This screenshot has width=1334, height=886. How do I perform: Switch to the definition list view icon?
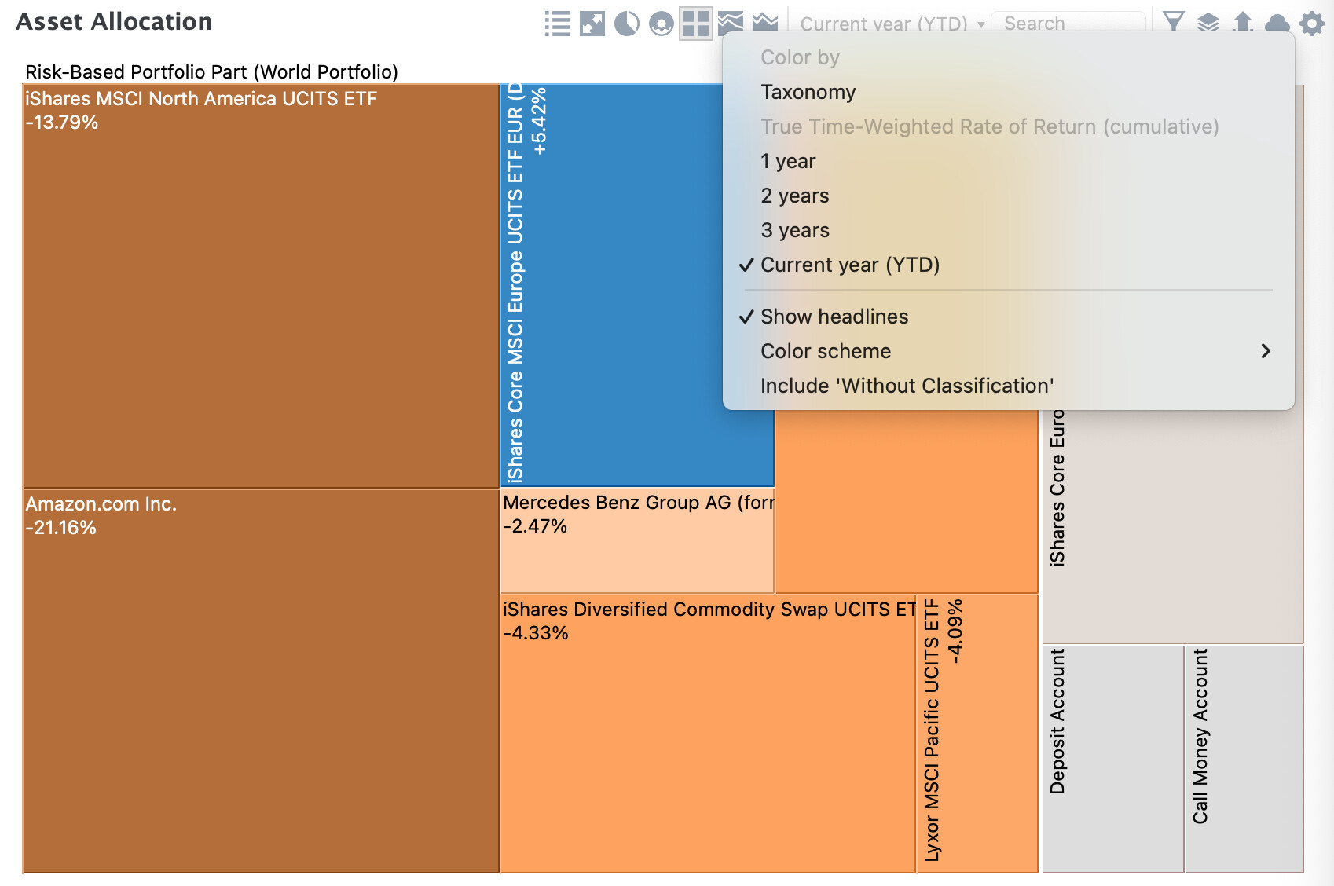(557, 24)
